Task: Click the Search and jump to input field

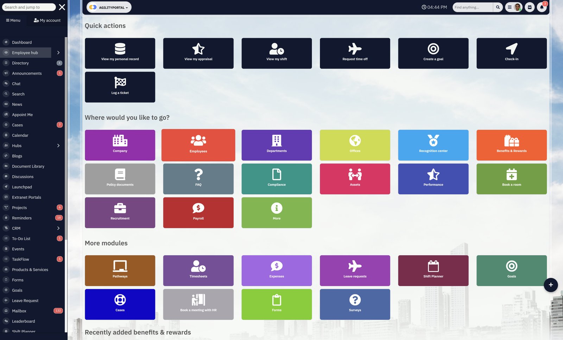Action: point(28,7)
